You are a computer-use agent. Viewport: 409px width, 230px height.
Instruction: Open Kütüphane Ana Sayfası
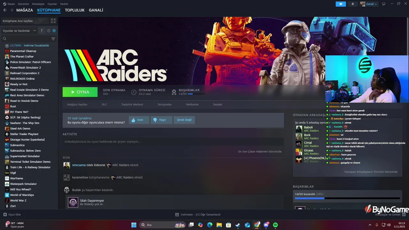click(25, 21)
